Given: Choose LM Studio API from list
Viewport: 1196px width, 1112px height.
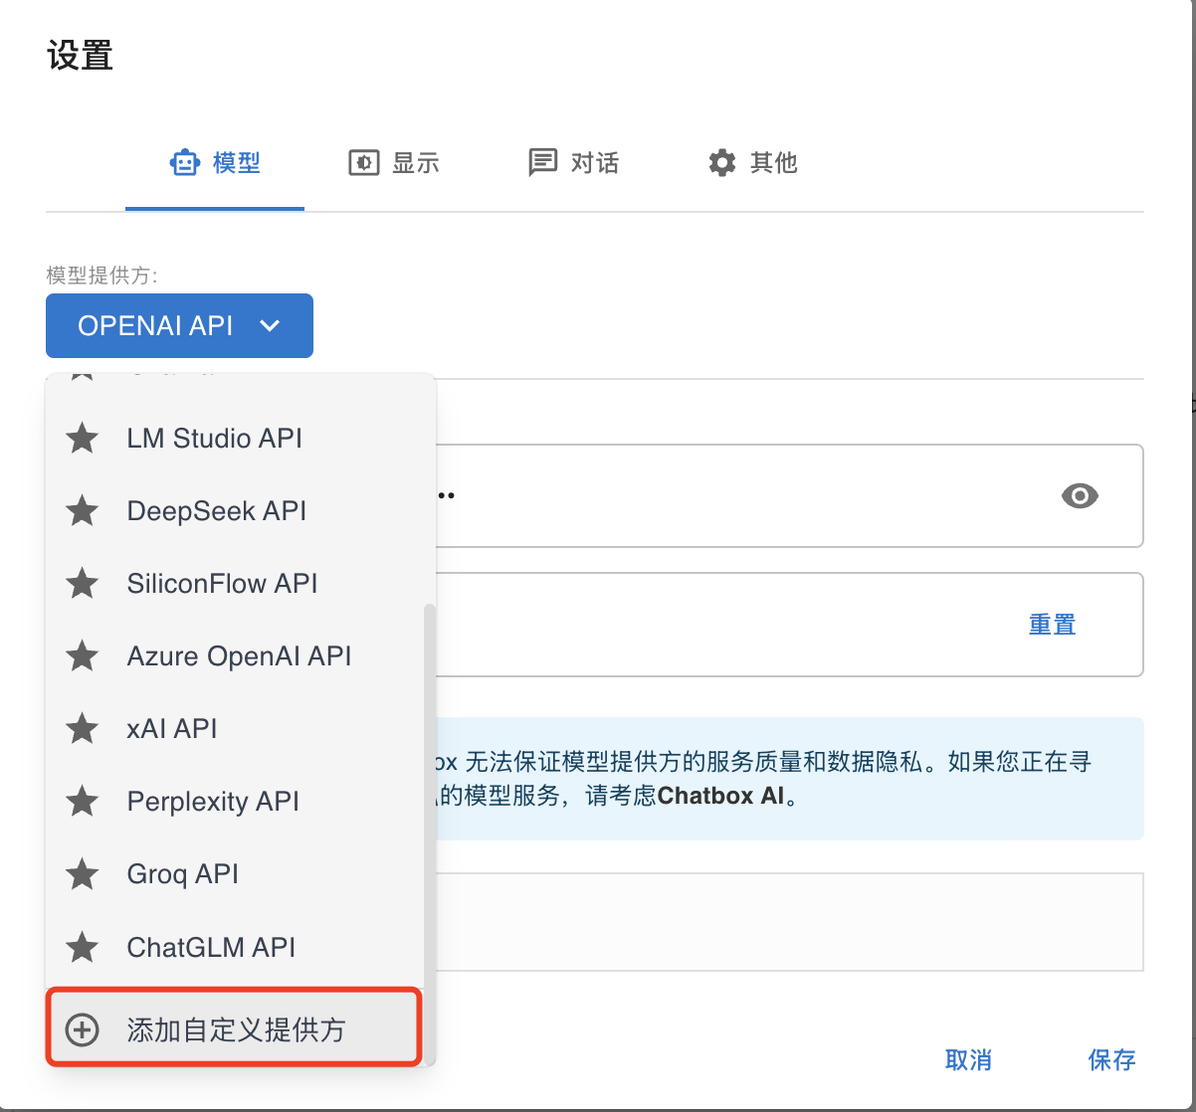Looking at the screenshot, I should pyautogui.click(x=214, y=439).
